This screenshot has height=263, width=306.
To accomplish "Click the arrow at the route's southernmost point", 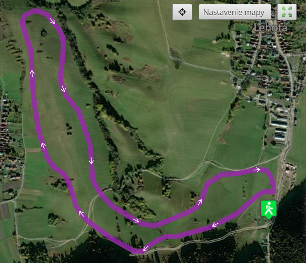I will [x=145, y=248].
